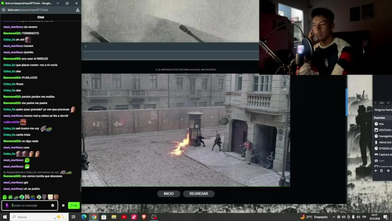Click the Chat header tab

tap(40, 17)
